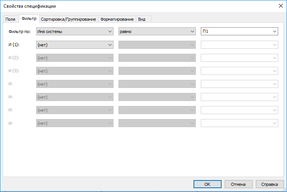Viewport: 287px width, 192px height.
Task: Select the Фильтр tab
Action: tap(29, 19)
